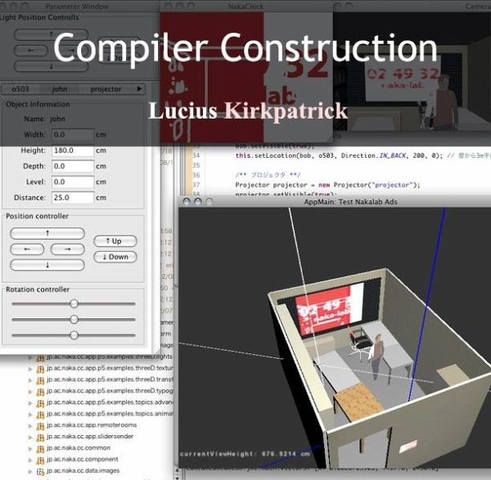Click the top rotation controller slider
Screen dimensions: 491x480
point(74,303)
